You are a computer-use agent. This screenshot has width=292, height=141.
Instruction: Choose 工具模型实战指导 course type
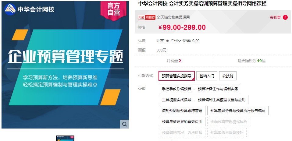(204, 100)
